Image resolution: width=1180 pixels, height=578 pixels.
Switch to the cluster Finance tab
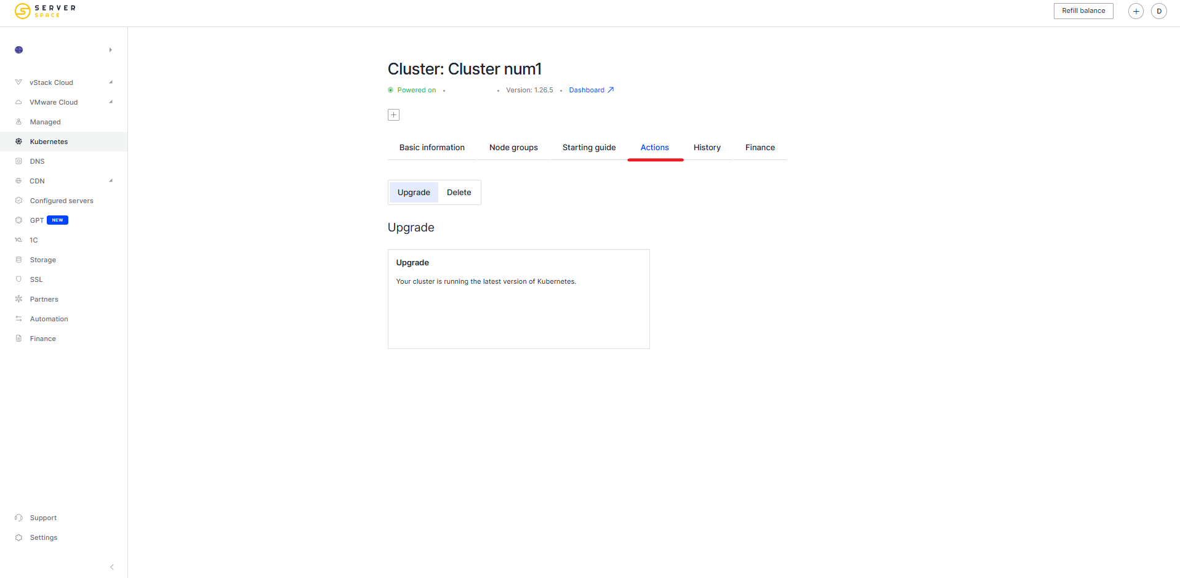click(x=760, y=148)
